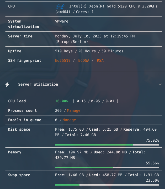The height and width of the screenshot is (189, 165).
Task: Open the ECDSA SSH fingerprint link
Action: coord(84,60)
